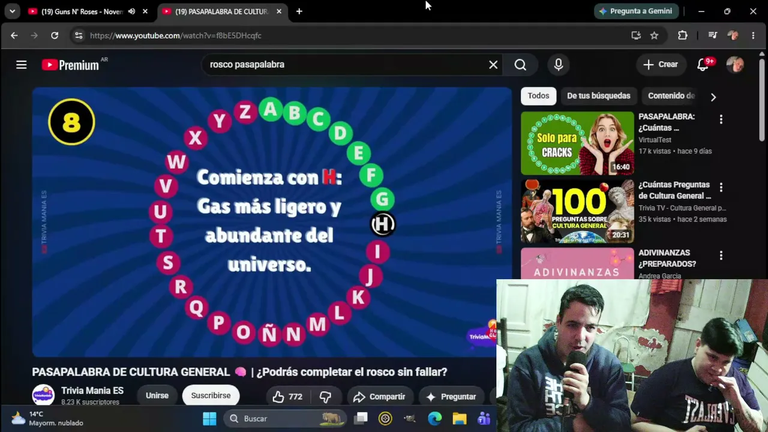View site information for youtube.com
The height and width of the screenshot is (432, 768).
tap(79, 35)
